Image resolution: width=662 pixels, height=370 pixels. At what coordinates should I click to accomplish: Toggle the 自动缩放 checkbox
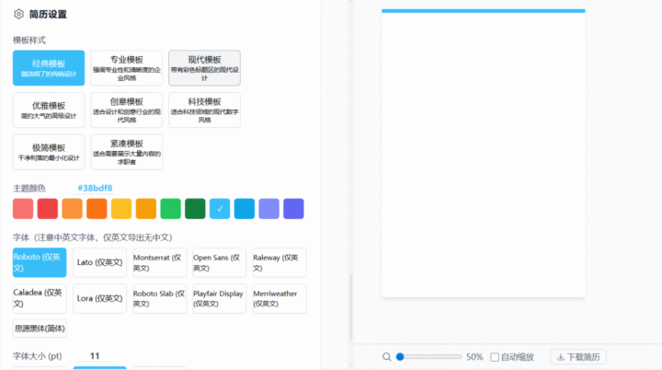tap(495, 356)
